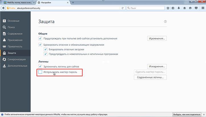The height and width of the screenshot is (117, 206).
Task: Show the bookmarks list clipboard icon
Action: pyautogui.click(x=174, y=8)
